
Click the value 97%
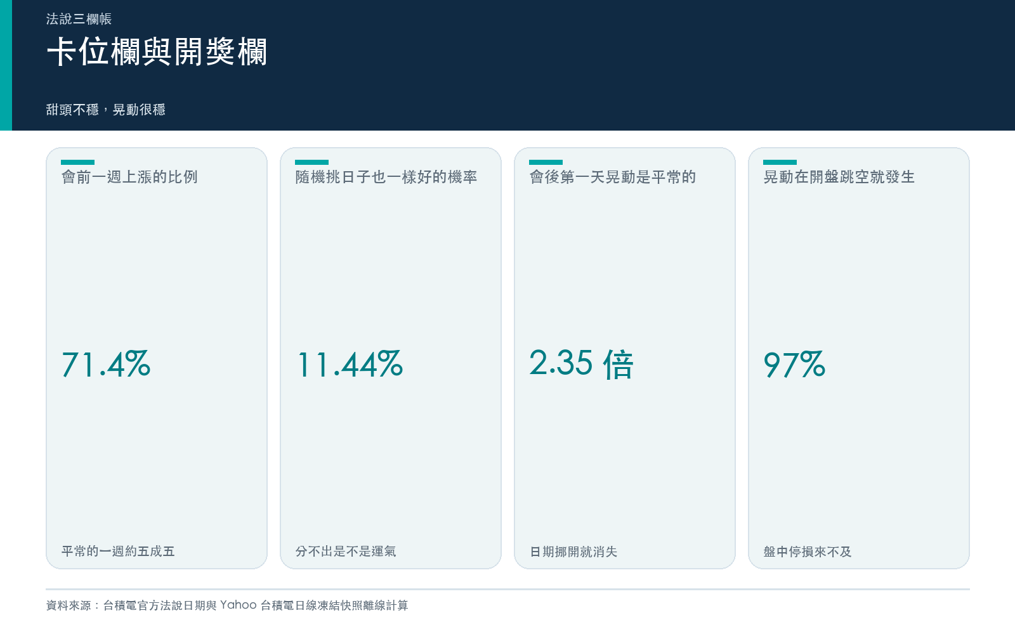coord(794,365)
